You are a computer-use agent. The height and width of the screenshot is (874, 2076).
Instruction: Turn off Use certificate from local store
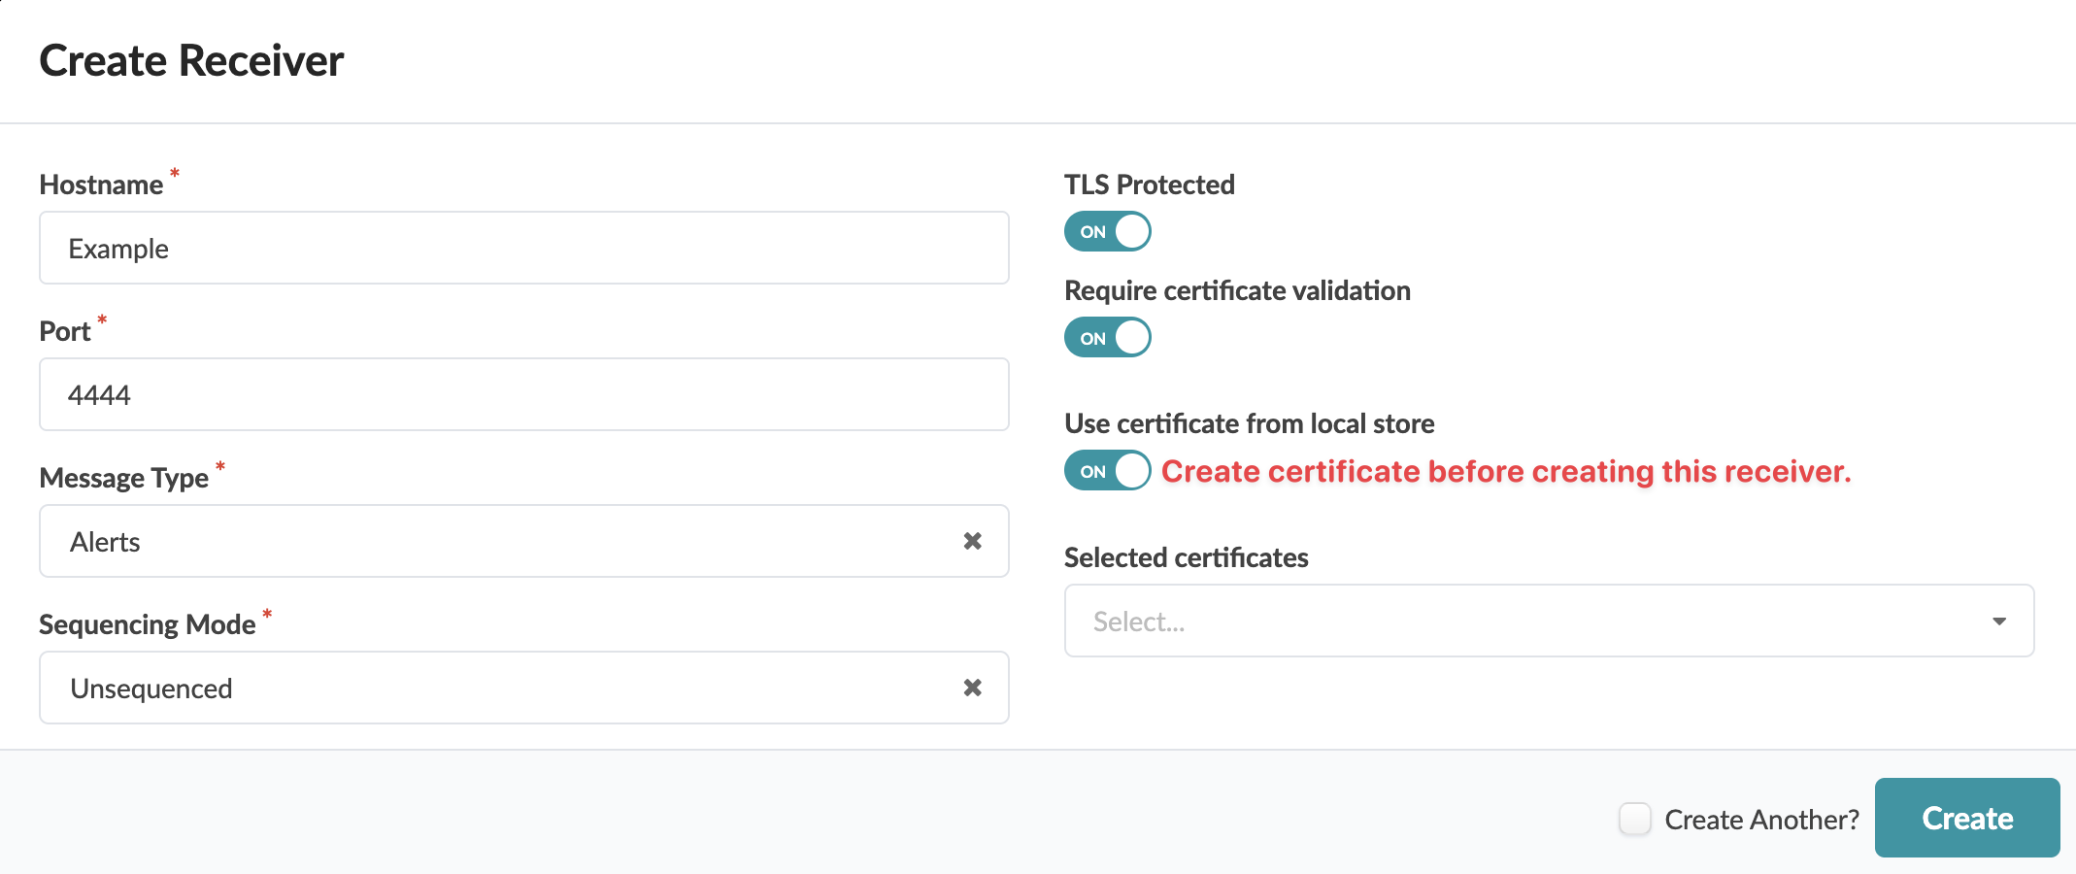[x=1107, y=471]
